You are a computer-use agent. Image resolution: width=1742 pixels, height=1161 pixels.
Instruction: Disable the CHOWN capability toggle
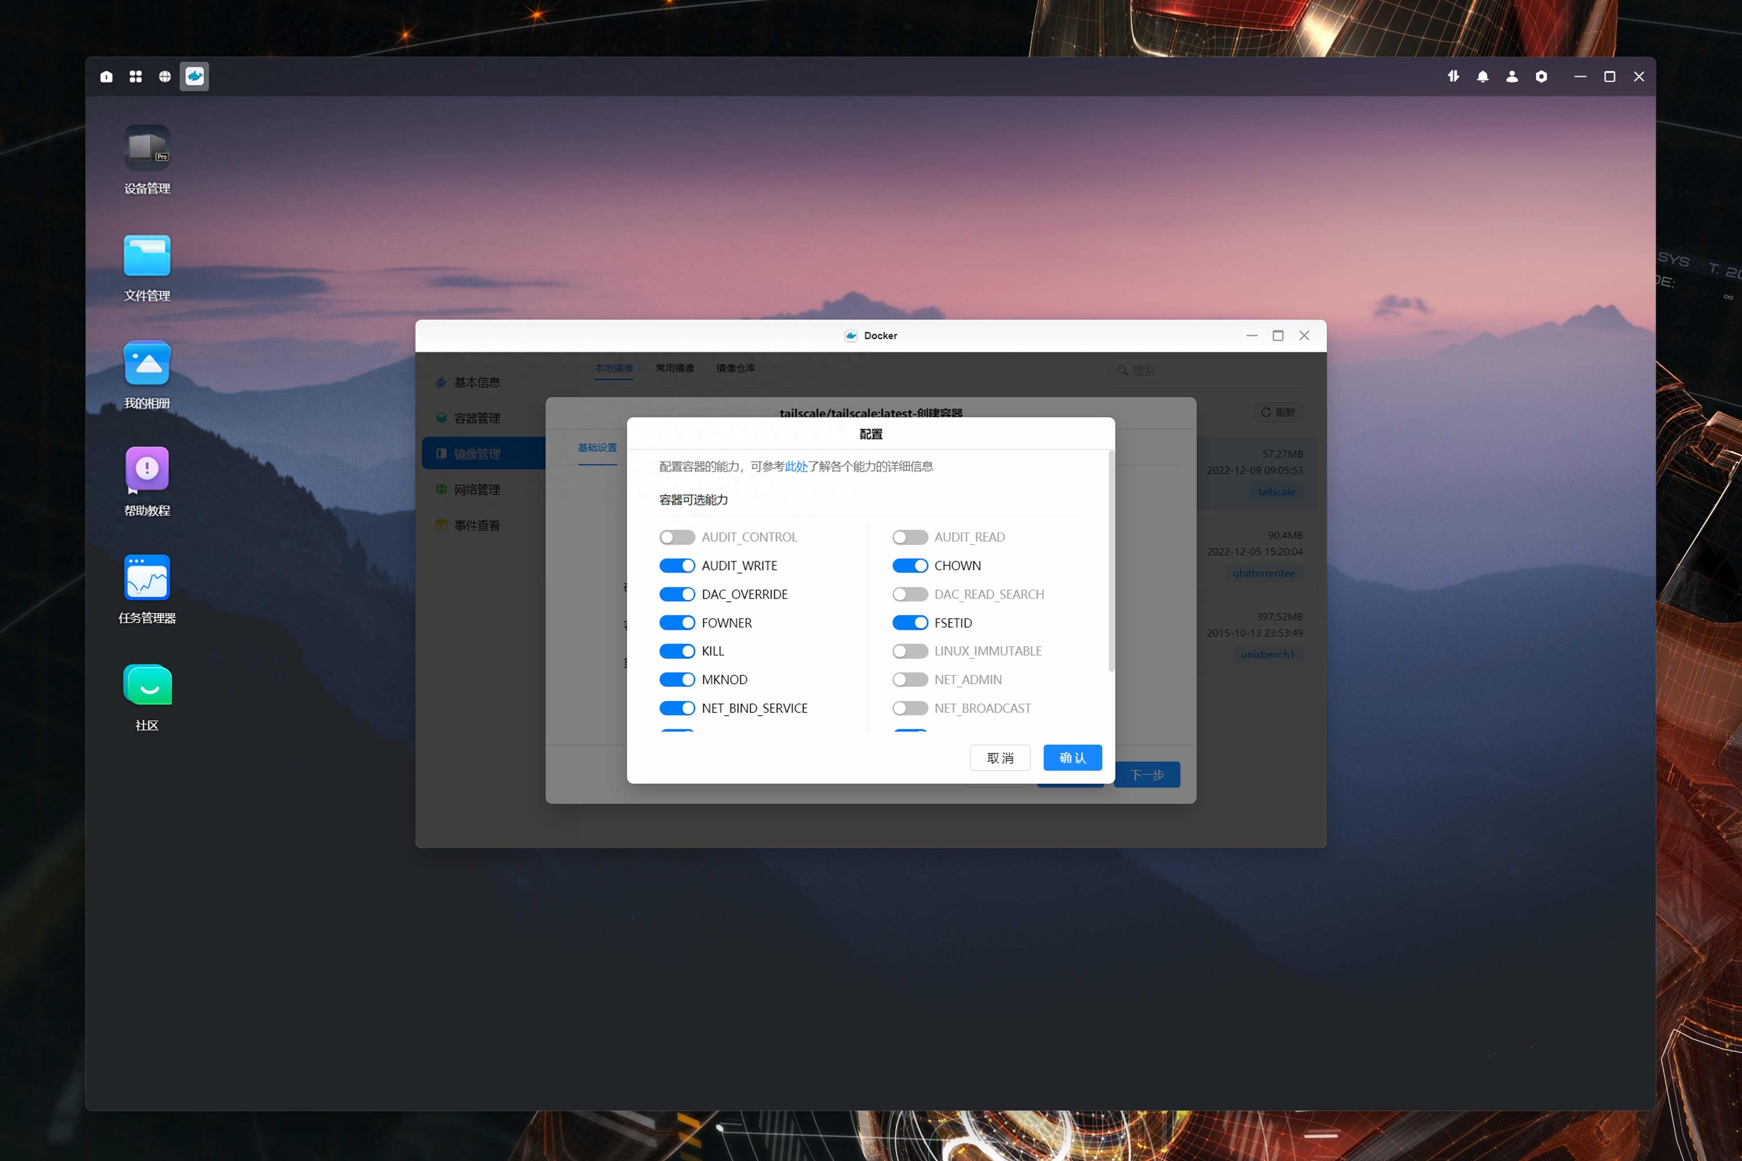pyautogui.click(x=910, y=566)
